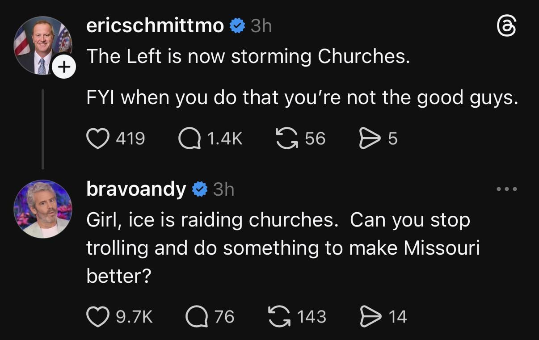Click the comment icon on bravoandy's reply

pos(196,316)
